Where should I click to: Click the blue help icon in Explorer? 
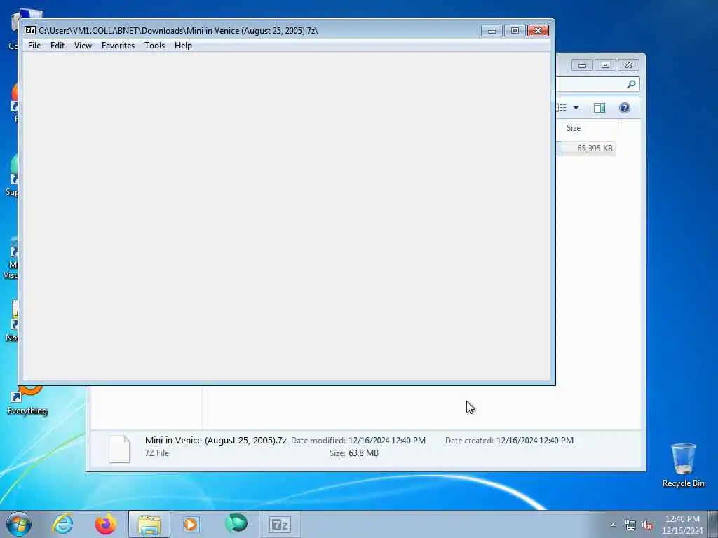pyautogui.click(x=624, y=108)
